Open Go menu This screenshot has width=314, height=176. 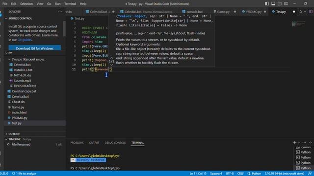(x=49, y=4)
